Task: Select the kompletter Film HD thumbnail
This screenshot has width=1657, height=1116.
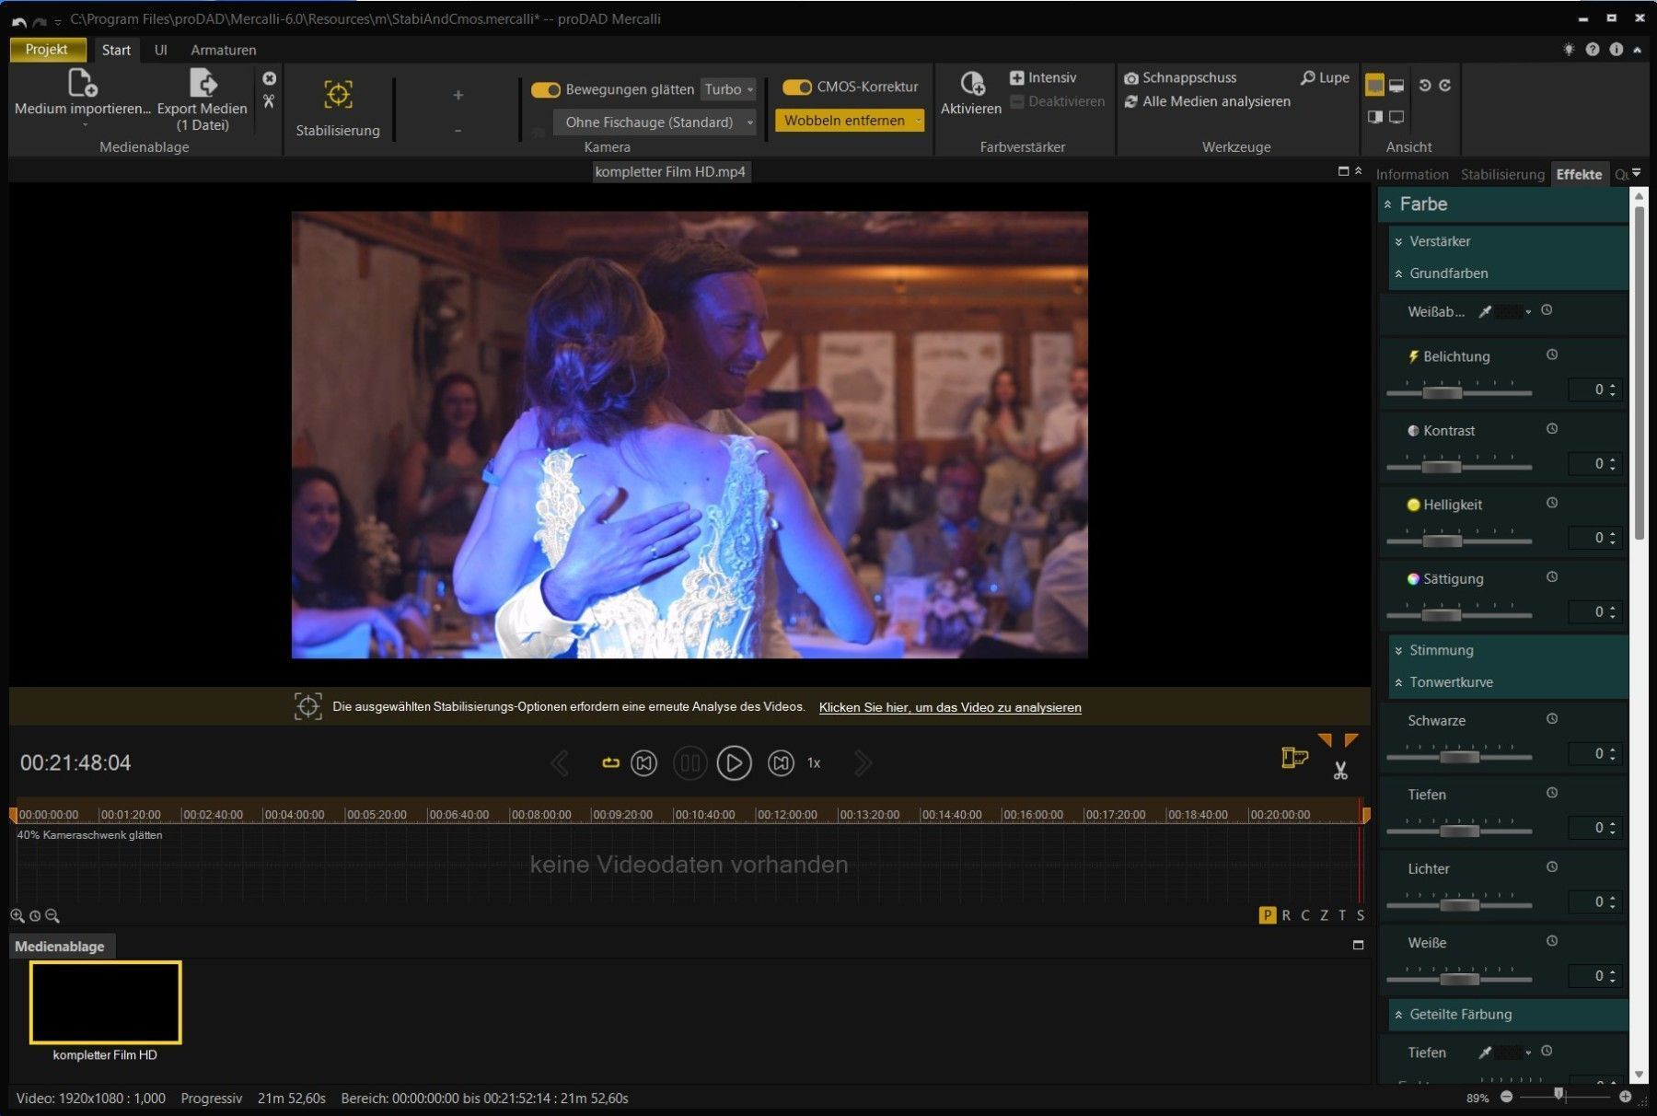Action: pyautogui.click(x=105, y=1002)
